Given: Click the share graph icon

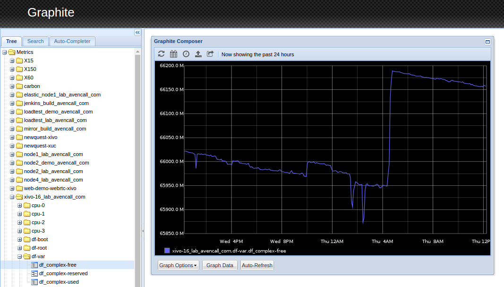Looking at the screenshot, I should pos(211,54).
